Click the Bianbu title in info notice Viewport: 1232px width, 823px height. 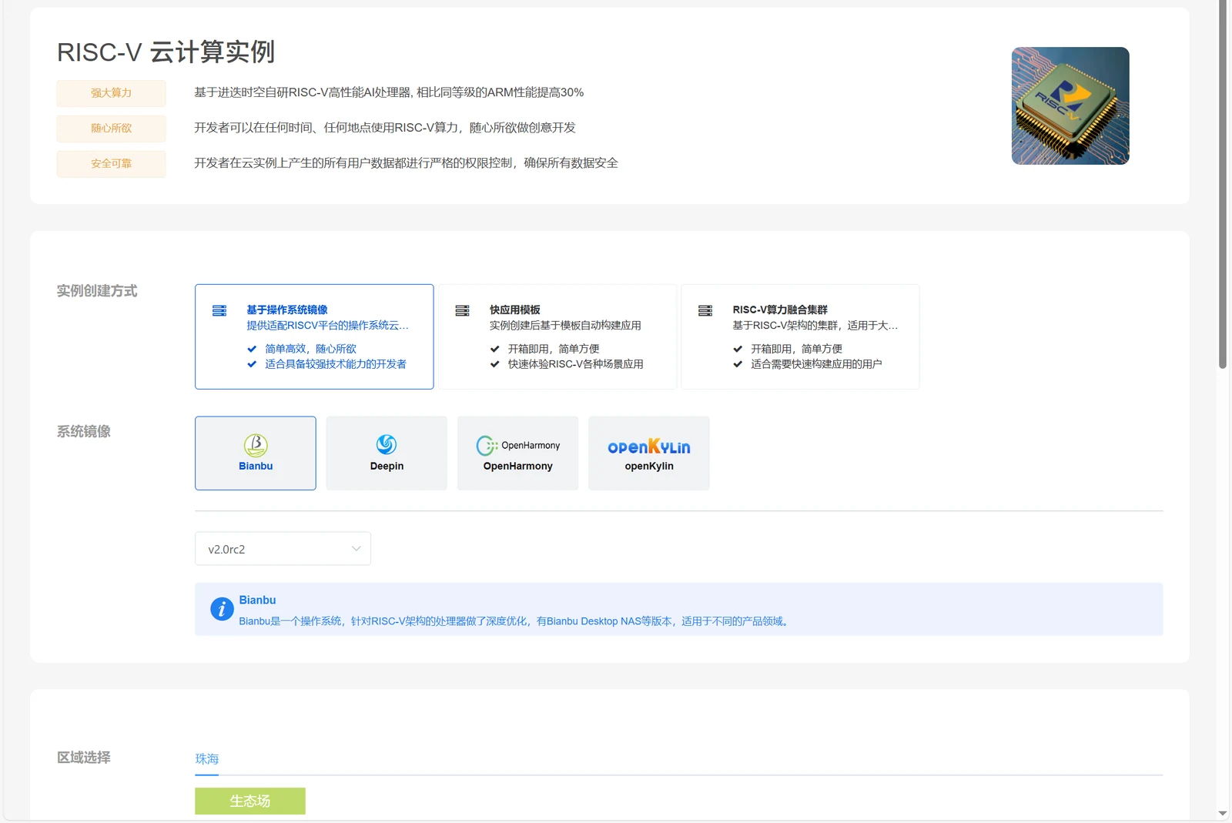pyautogui.click(x=257, y=600)
